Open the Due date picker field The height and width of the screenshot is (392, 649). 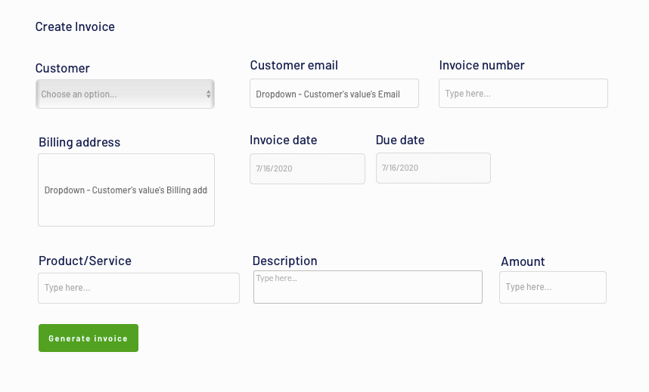(433, 168)
